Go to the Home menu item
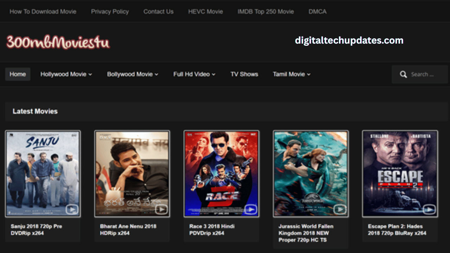This screenshot has width=450, height=253. click(18, 74)
